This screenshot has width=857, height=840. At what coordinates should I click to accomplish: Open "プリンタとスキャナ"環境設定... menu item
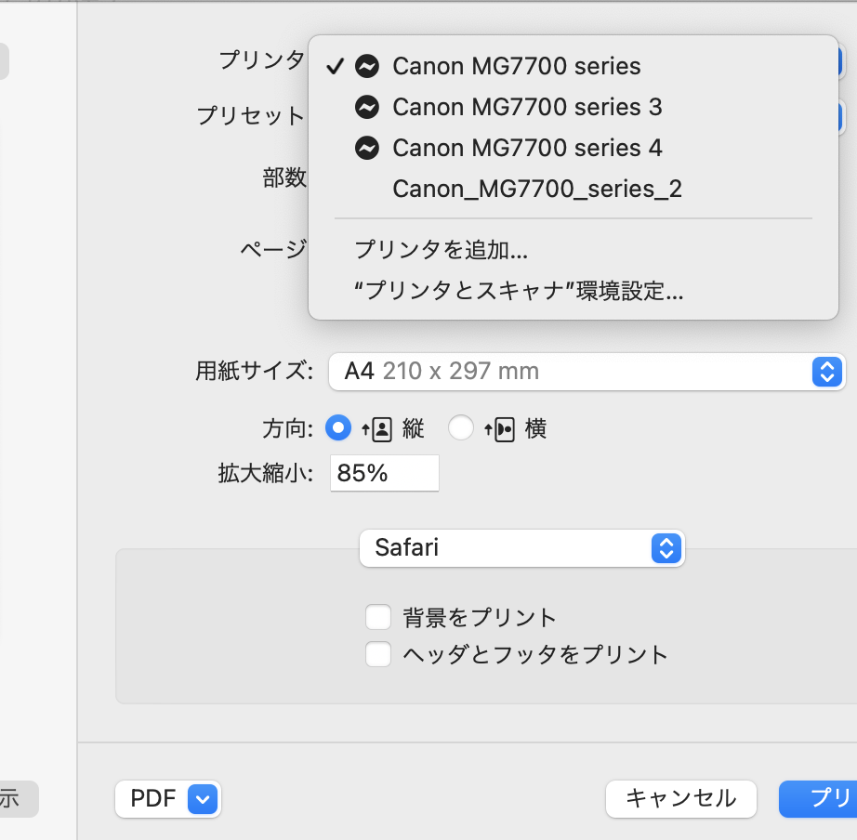pos(519,291)
